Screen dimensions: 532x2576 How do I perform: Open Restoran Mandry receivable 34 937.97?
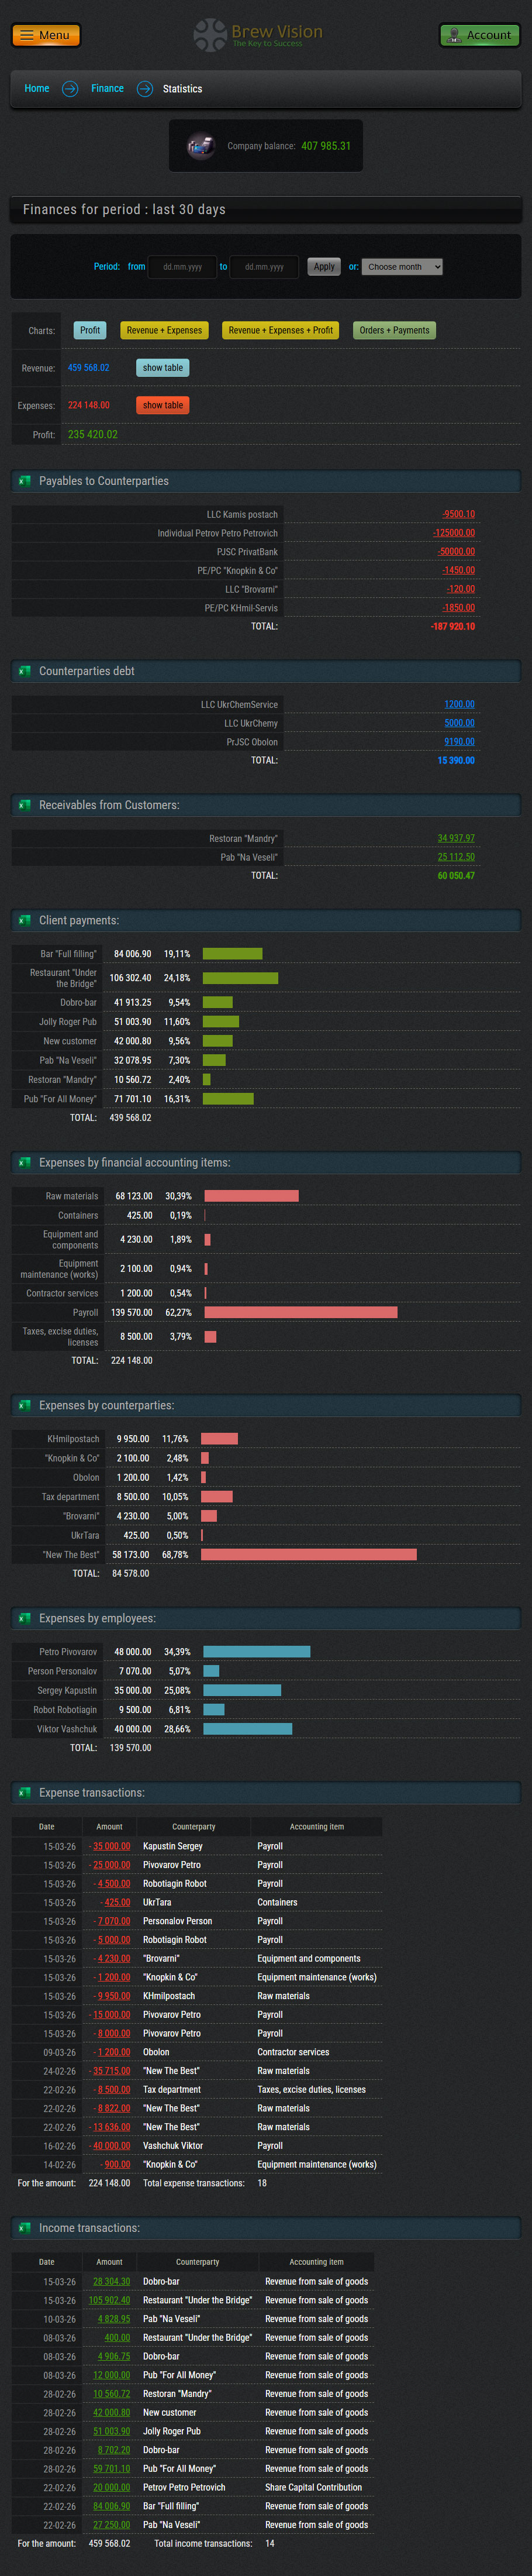point(456,838)
